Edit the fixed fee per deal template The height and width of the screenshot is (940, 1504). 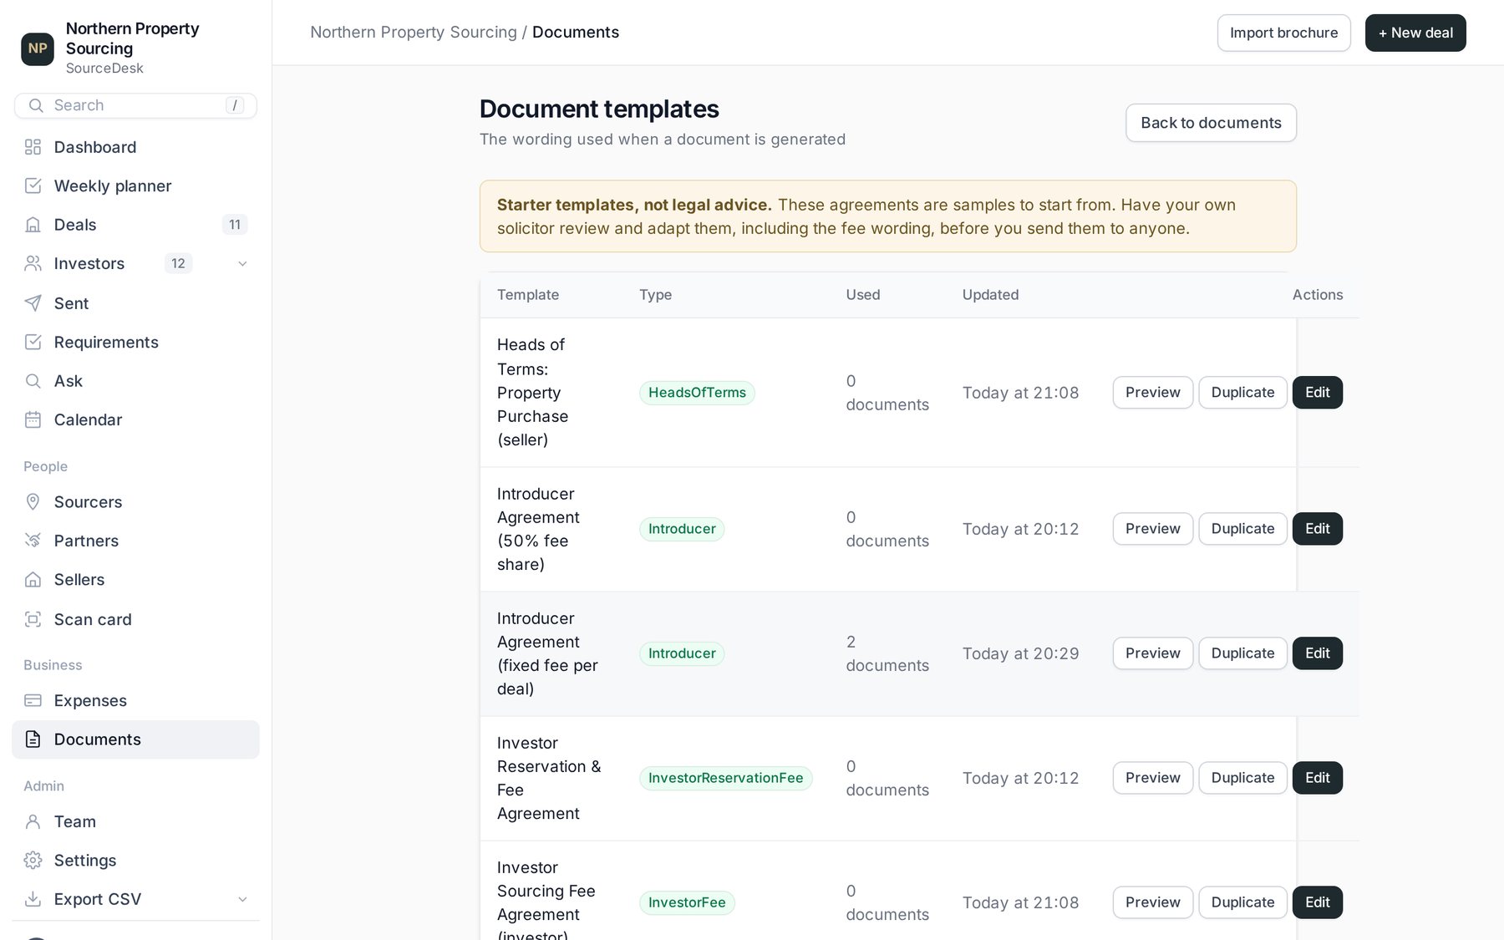click(x=1318, y=653)
